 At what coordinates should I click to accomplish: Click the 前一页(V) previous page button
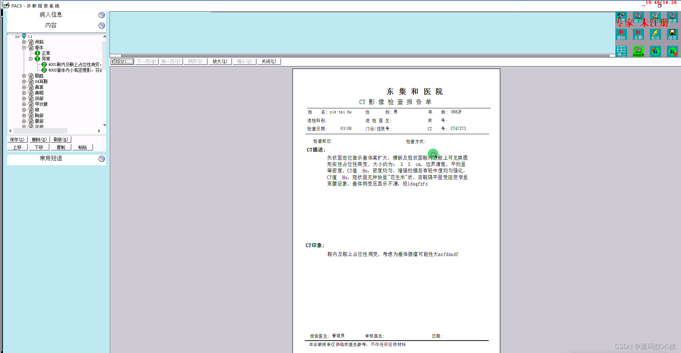pyautogui.click(x=171, y=61)
